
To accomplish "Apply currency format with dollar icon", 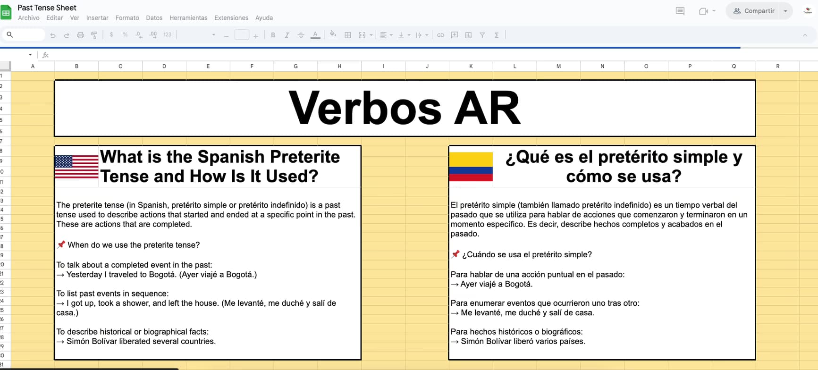I will click(111, 35).
